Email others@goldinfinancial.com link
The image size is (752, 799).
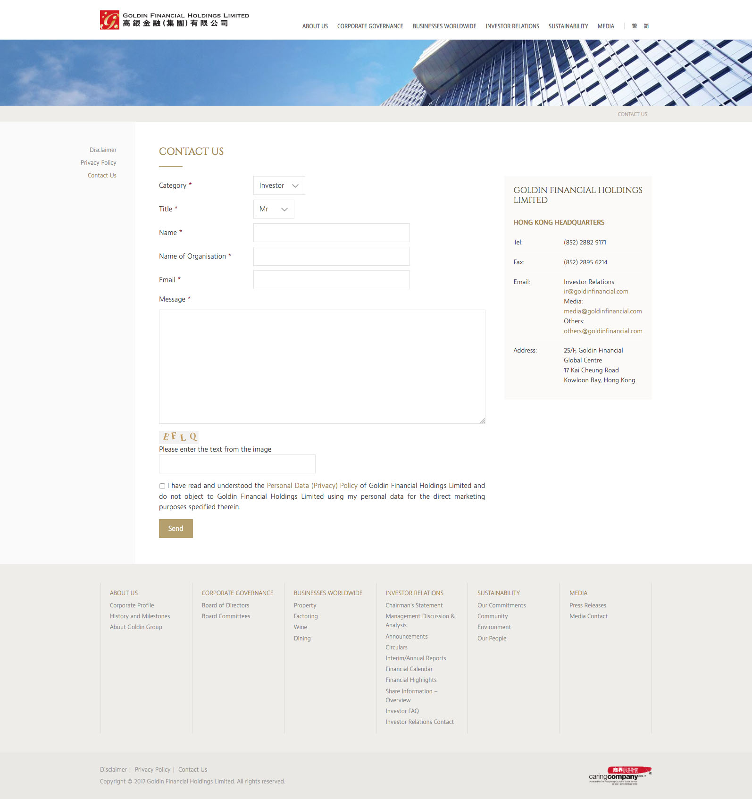603,331
